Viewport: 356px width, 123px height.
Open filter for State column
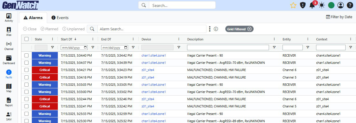52,47
